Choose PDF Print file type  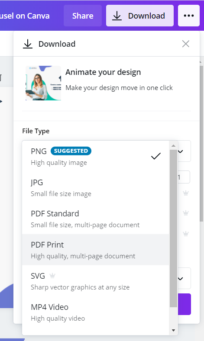[x=96, y=250]
